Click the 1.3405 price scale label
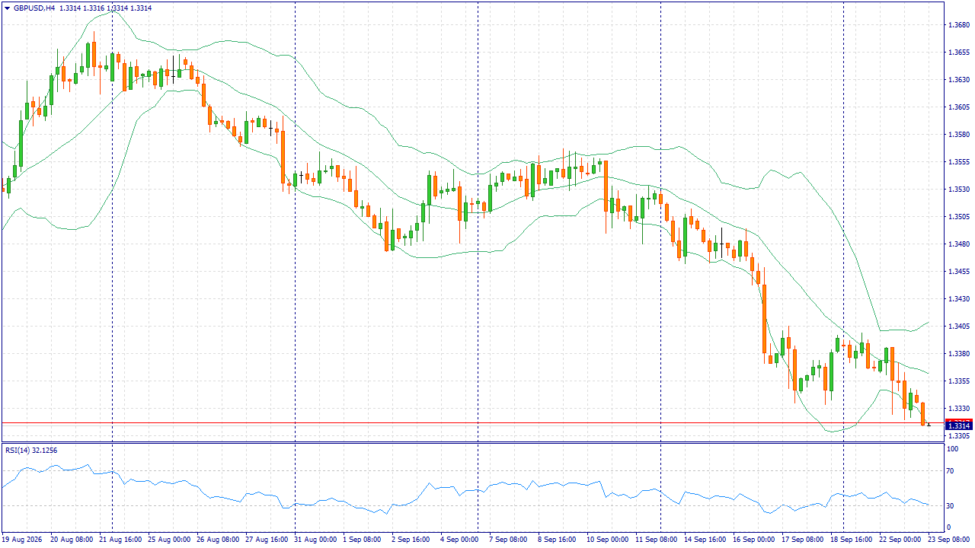Viewport: 975px width, 548px height. tap(959, 327)
